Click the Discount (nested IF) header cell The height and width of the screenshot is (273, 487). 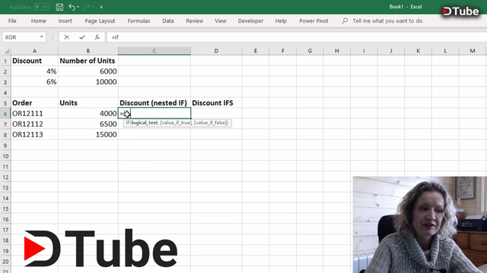tap(154, 103)
